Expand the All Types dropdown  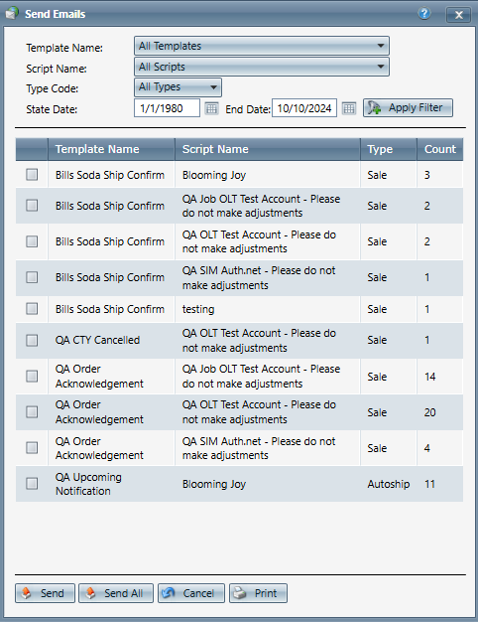coord(178,87)
